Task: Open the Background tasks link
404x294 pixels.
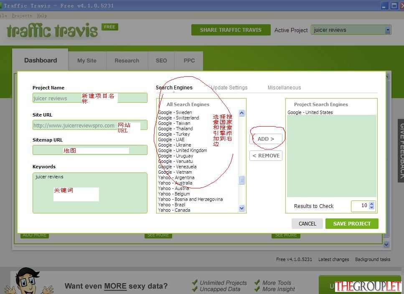Action: point(373,259)
